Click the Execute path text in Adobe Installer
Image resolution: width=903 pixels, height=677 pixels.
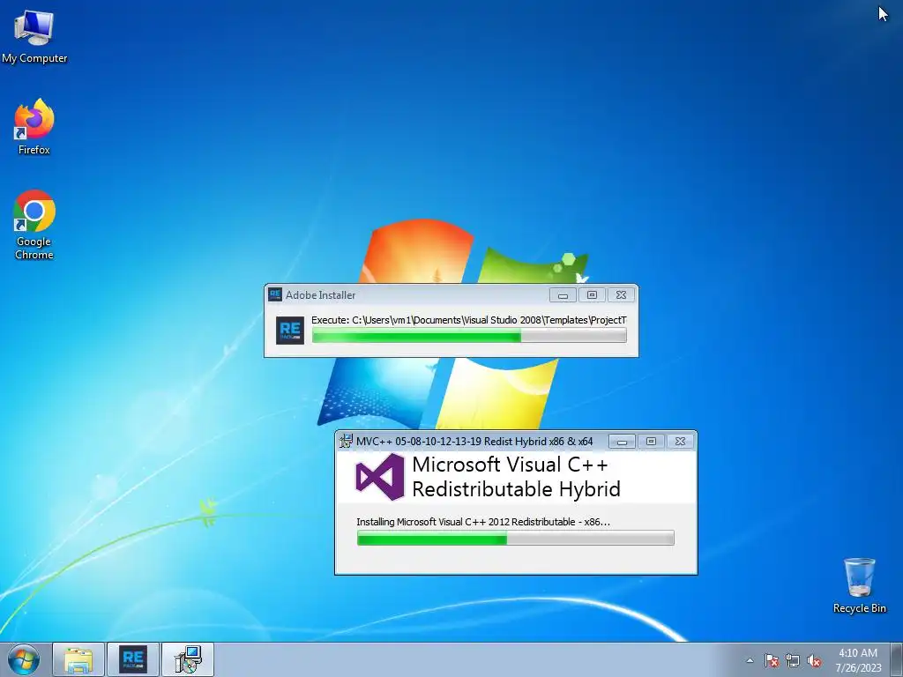[x=469, y=320]
